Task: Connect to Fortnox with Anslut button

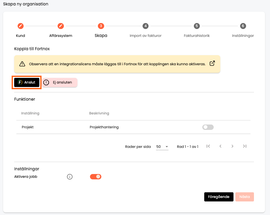Action: coord(27,82)
